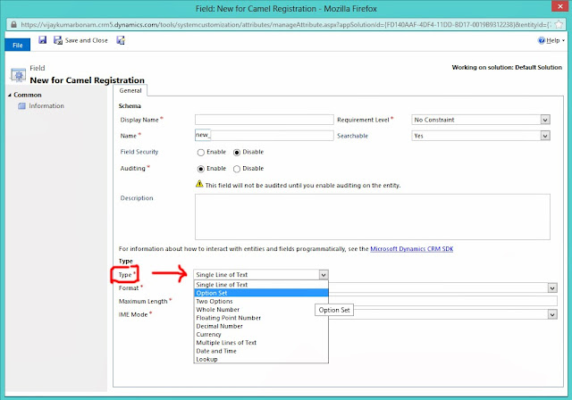Choose Single Line of Text list entry
Screen dimensions: 572x400
click(x=261, y=285)
